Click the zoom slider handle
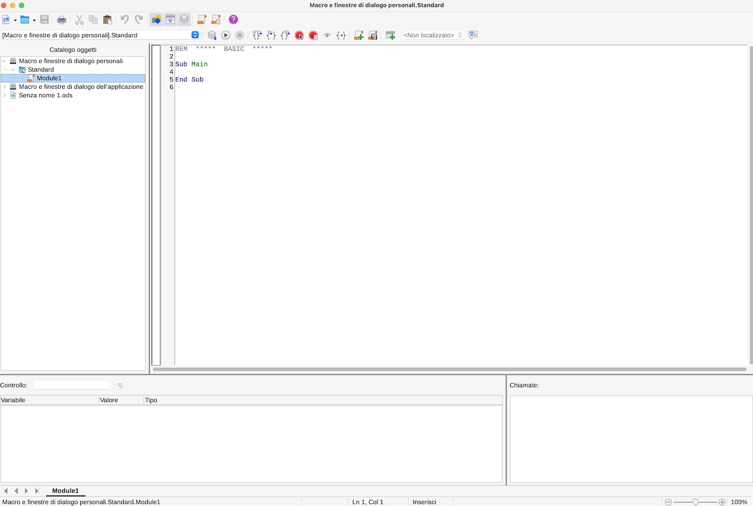The image size is (753, 506). click(x=695, y=502)
